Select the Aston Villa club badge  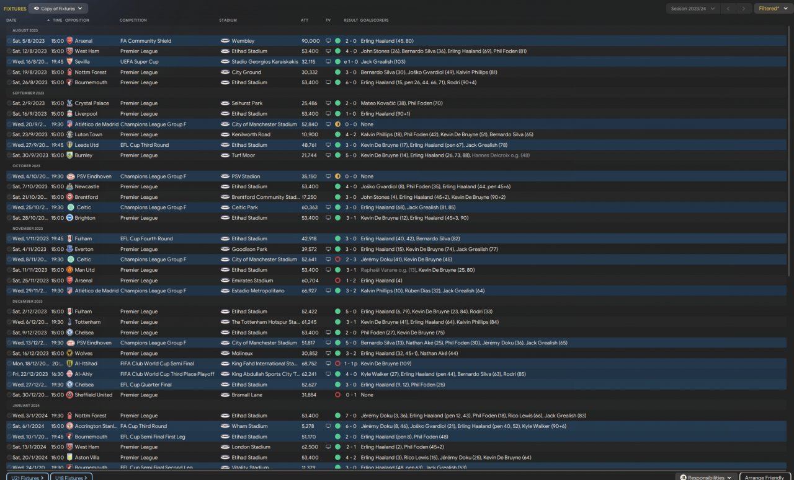pos(70,457)
